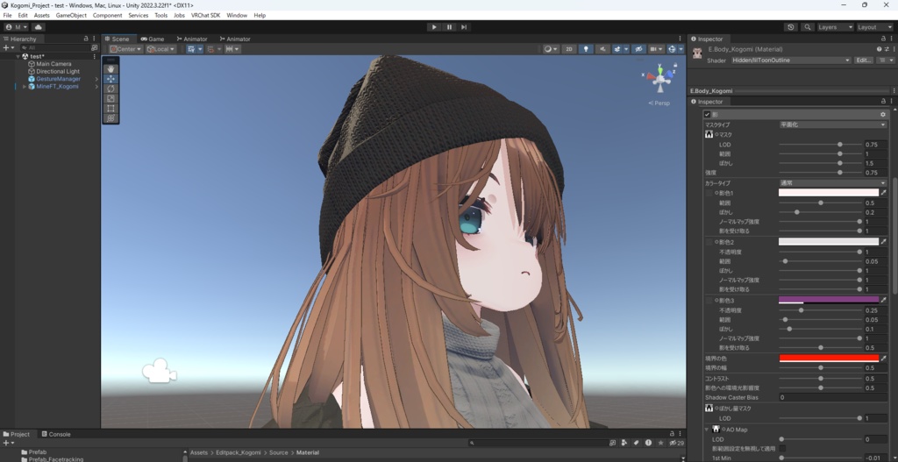Open the Local handle rotation dropdown
This screenshot has width=898, height=462.
click(160, 49)
